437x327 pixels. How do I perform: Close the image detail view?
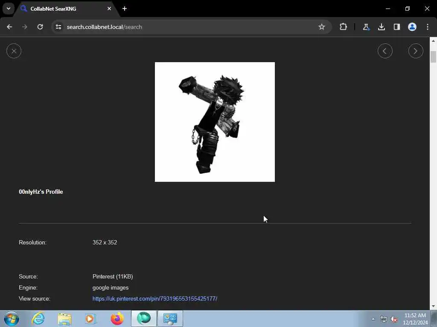click(x=14, y=51)
